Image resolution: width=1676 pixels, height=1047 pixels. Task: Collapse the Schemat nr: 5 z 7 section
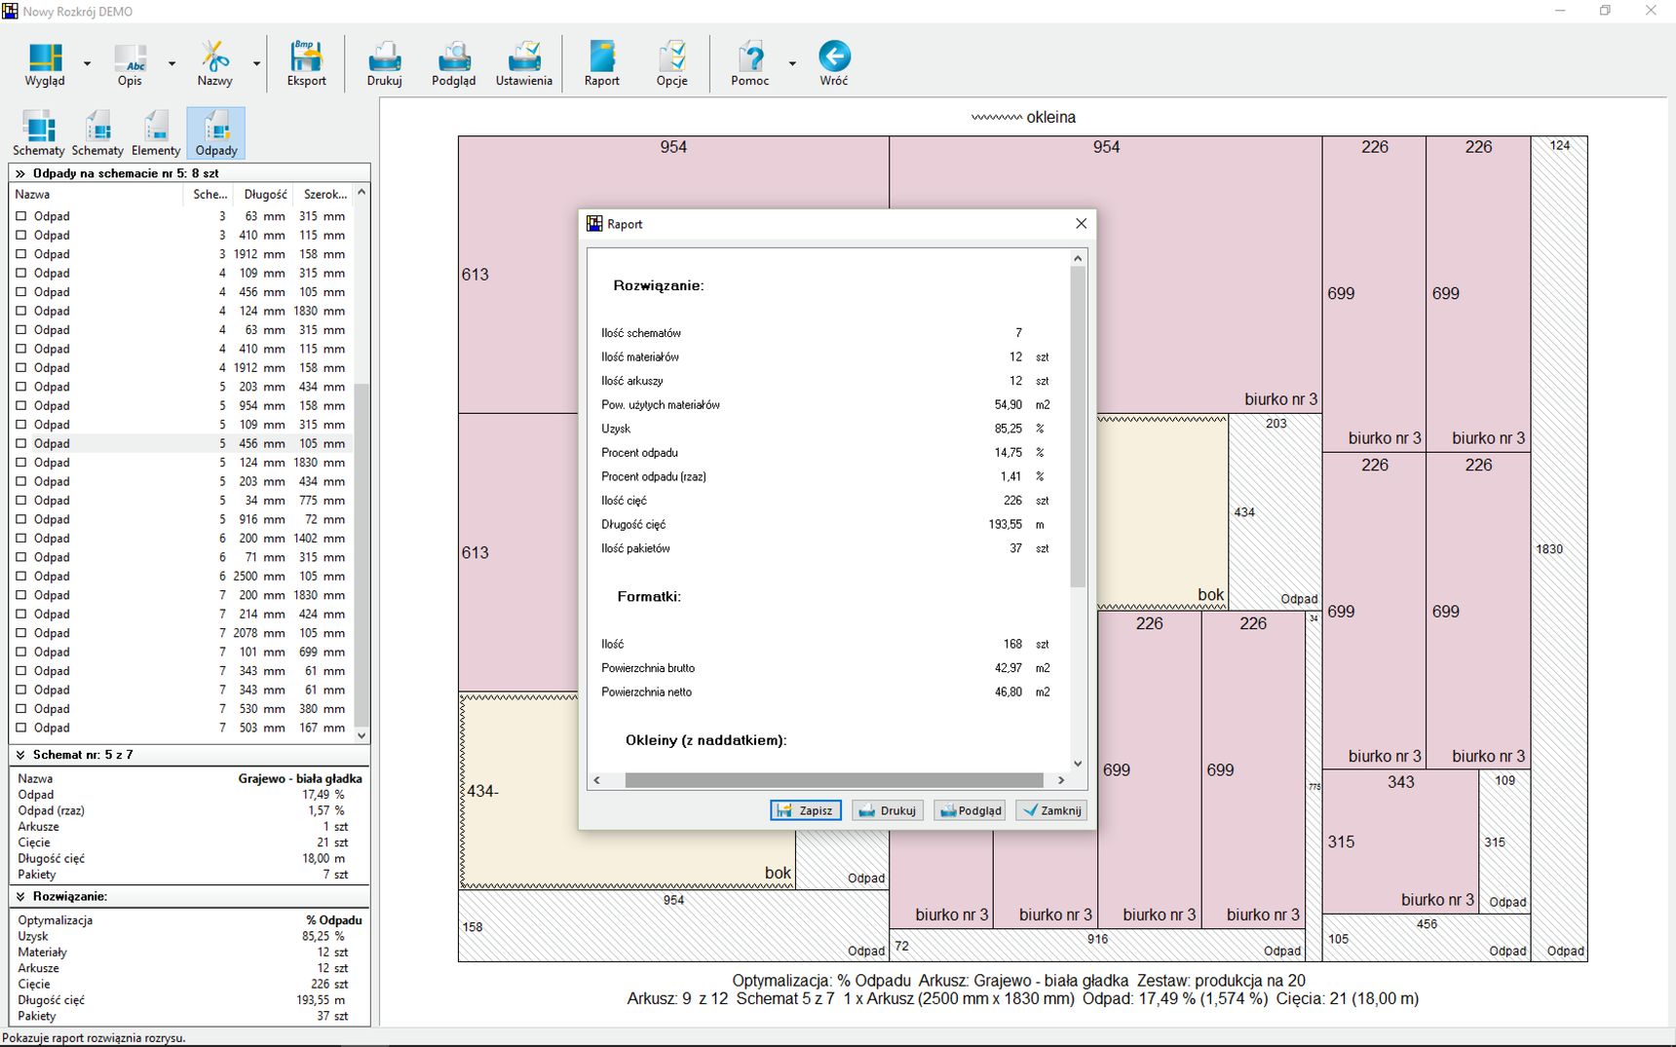tap(19, 755)
